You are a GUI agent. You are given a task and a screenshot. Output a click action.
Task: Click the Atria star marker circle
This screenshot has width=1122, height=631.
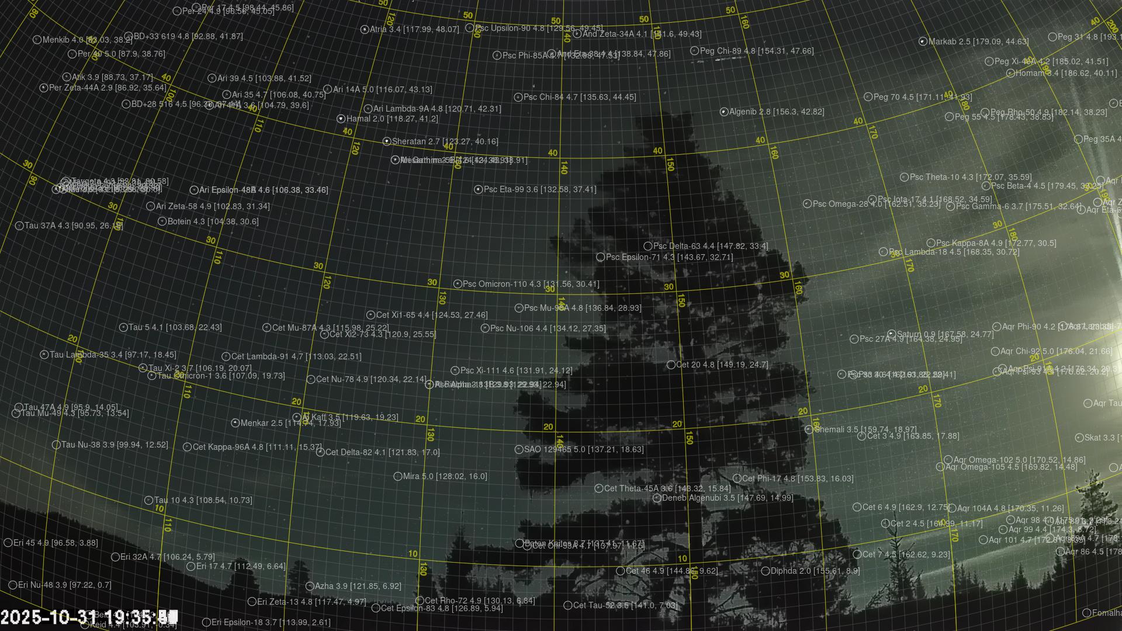coord(365,29)
